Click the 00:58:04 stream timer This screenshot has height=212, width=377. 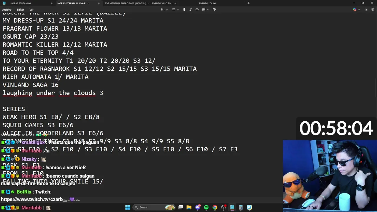coord(336,129)
